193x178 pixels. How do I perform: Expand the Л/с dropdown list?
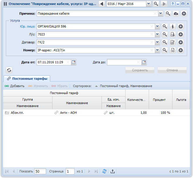157,34
